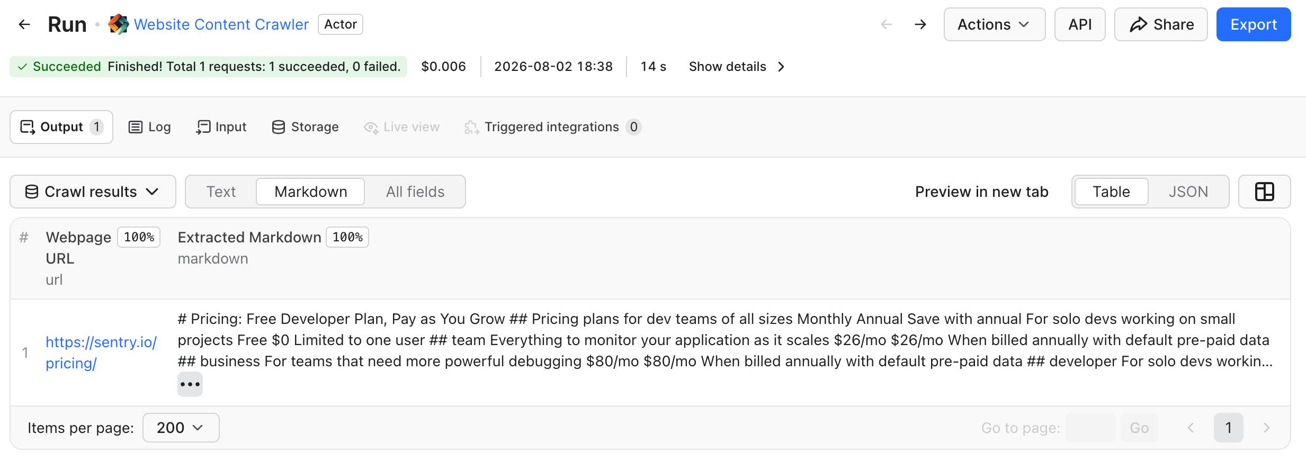The image size is (1306, 470).
Task: Click the Webpage URL column header
Action: 78,248
